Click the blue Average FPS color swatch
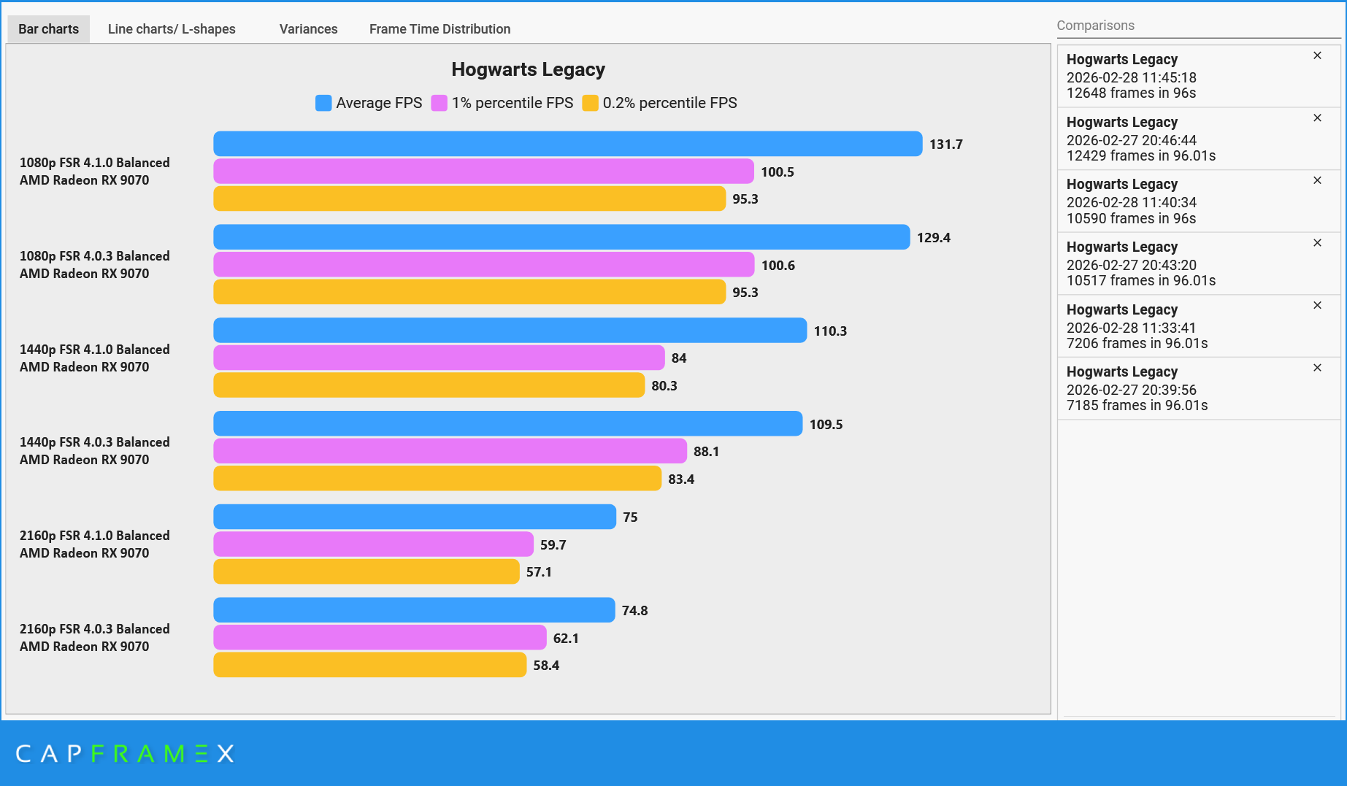Viewport: 1347px width, 786px height. 323,103
